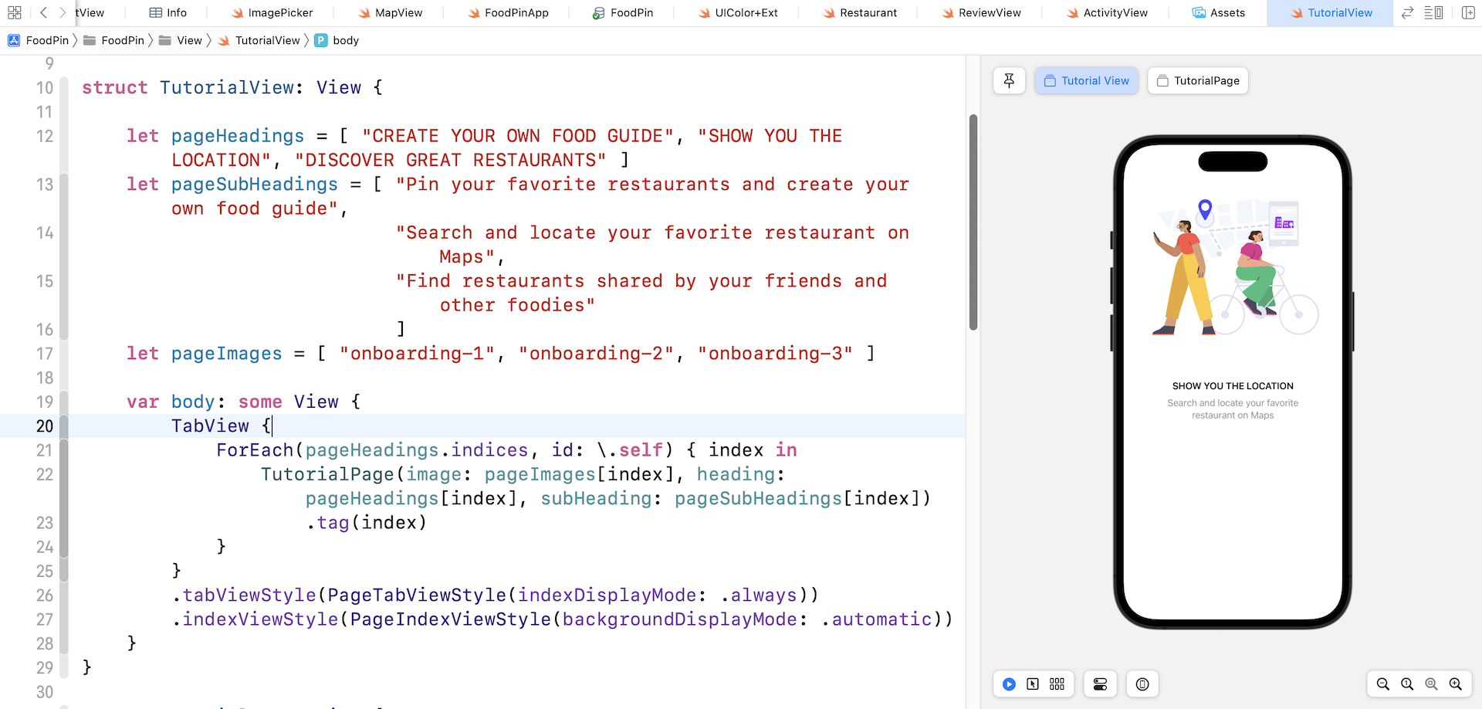This screenshot has width=1482, height=709.
Task: Set canvas zoom to 100%
Action: (x=1407, y=684)
